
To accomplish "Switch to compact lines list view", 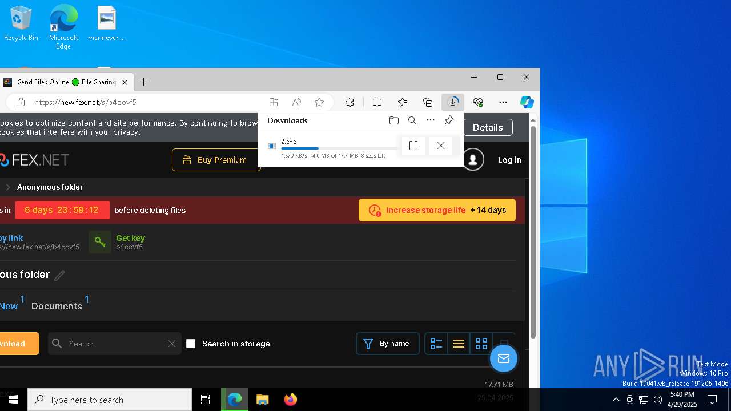I will point(459,344).
